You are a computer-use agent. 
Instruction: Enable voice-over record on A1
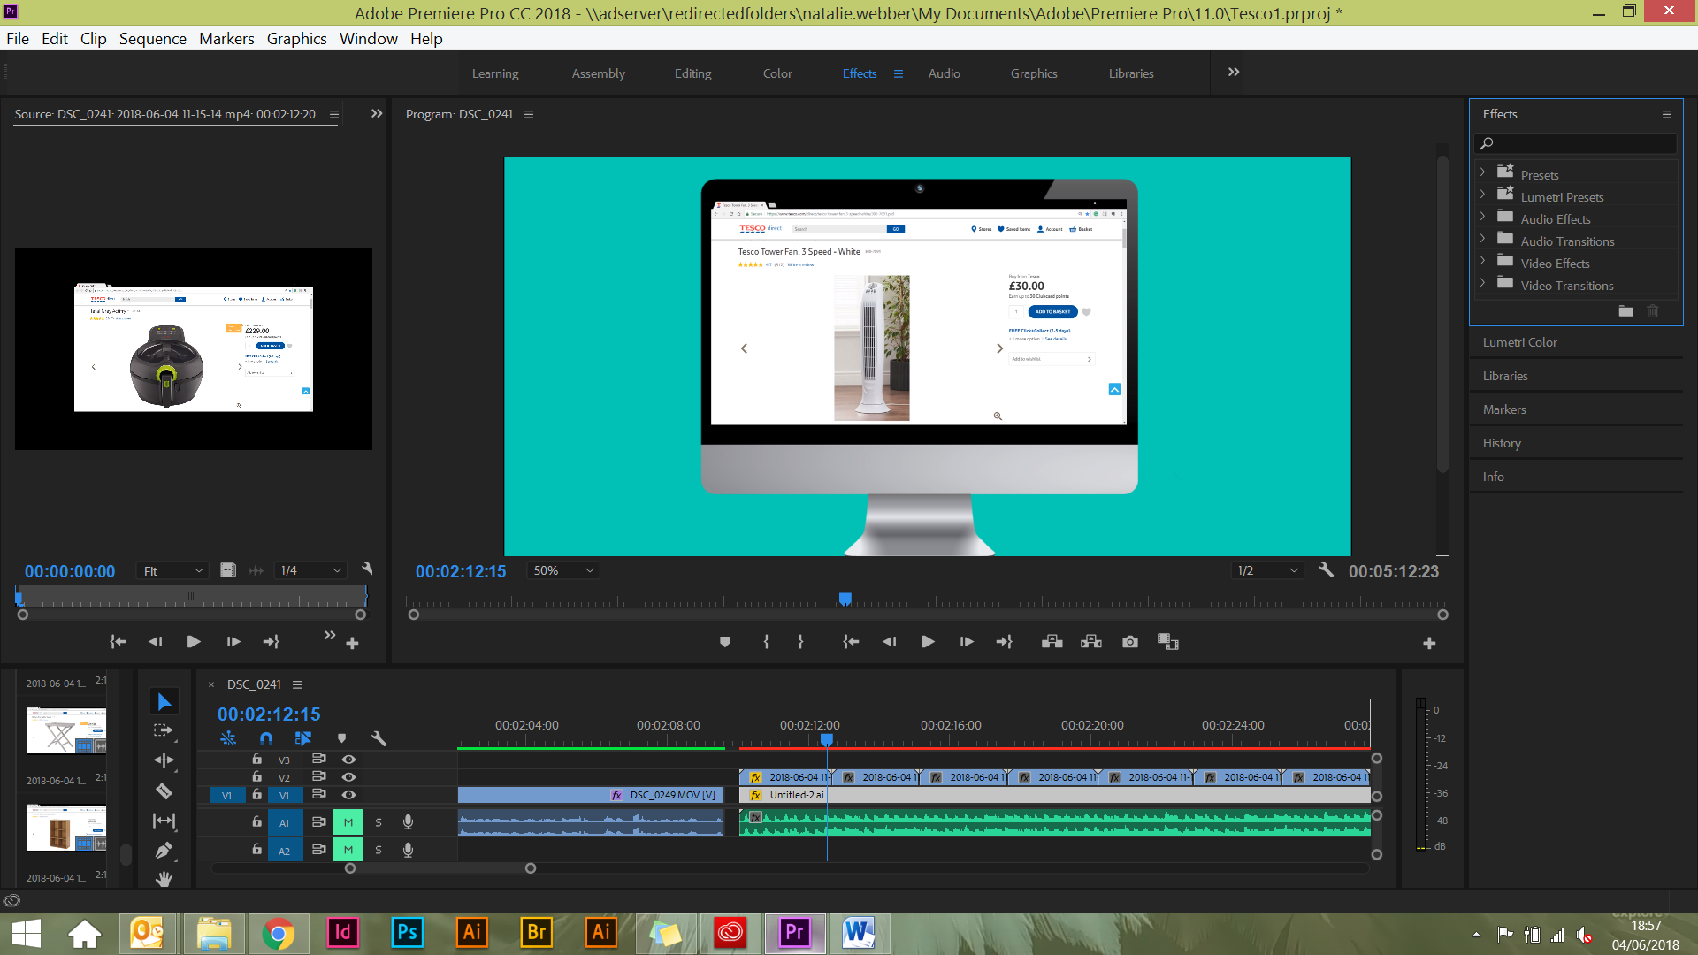408,822
